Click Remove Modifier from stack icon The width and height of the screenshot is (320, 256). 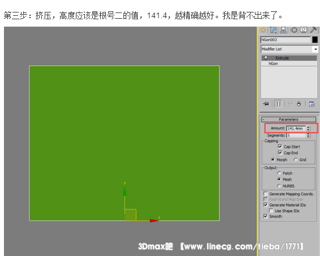coord(299,104)
